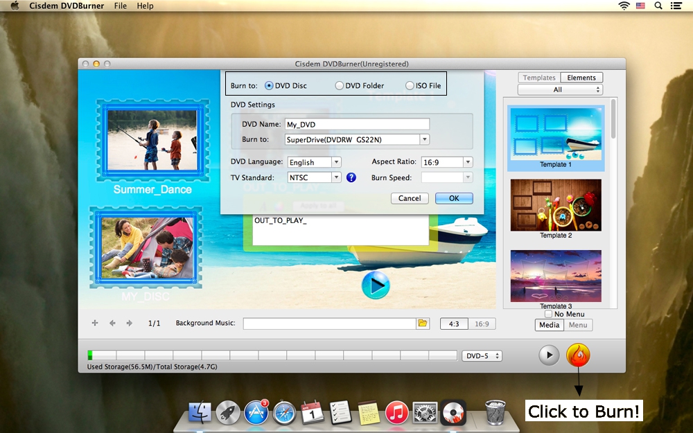Image resolution: width=693 pixels, height=433 pixels.
Task: Open the background music folder browse icon
Action: [x=423, y=324]
